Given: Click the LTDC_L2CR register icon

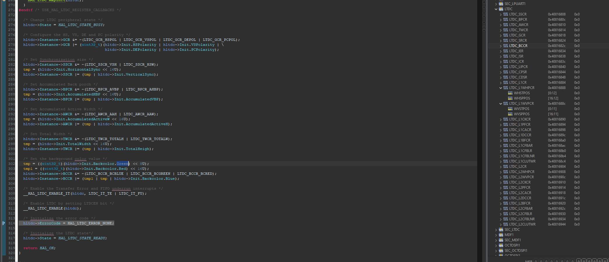Looking at the screenshot, I should 506,167.
